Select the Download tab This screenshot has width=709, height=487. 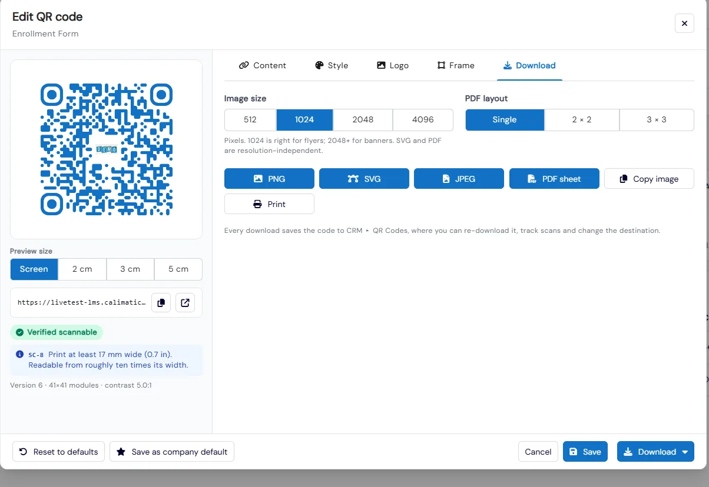coord(529,65)
